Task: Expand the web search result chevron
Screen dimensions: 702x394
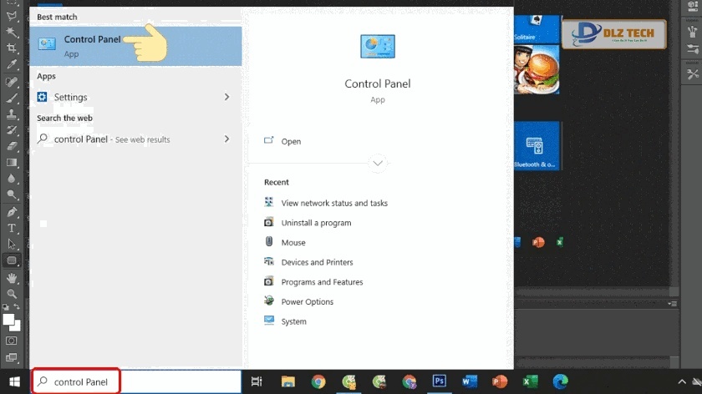Action: [x=226, y=139]
